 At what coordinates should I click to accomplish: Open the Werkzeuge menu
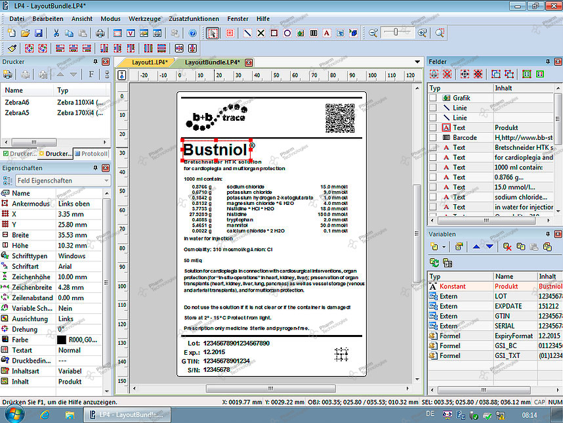pos(145,18)
